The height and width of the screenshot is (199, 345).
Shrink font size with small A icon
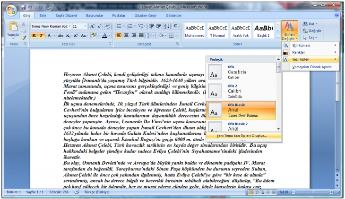coord(99,26)
